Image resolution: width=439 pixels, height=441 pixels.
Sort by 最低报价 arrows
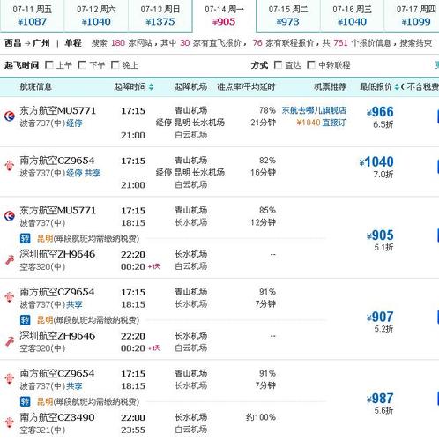(397, 87)
